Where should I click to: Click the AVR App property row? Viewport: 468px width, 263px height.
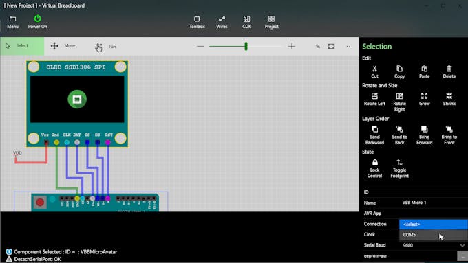(415, 214)
